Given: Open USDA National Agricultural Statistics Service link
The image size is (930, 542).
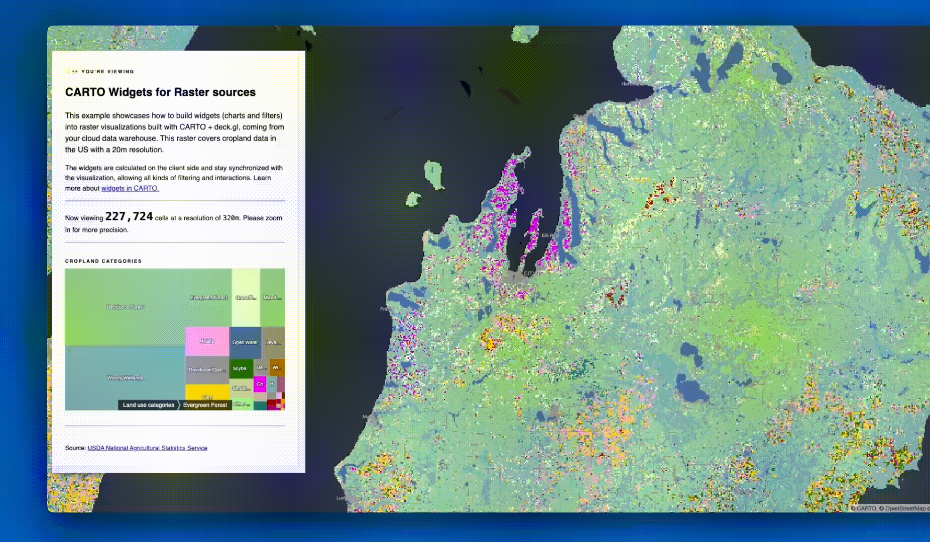Looking at the screenshot, I should tap(147, 448).
